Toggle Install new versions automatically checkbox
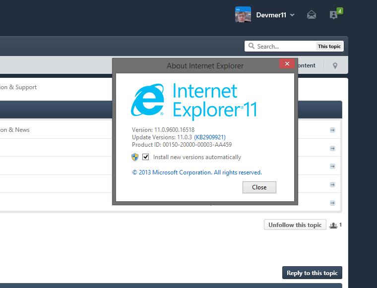Screen dimensions: 377x288 (x=145, y=157)
